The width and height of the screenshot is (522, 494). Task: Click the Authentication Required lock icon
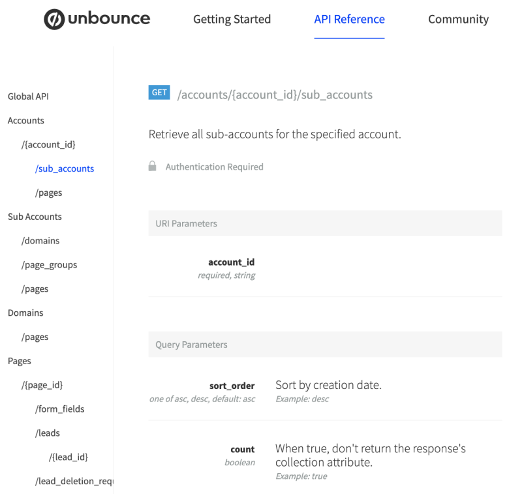[152, 166]
